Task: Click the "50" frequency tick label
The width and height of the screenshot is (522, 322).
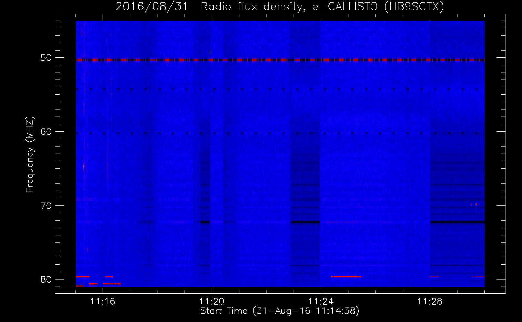Action: (x=46, y=58)
